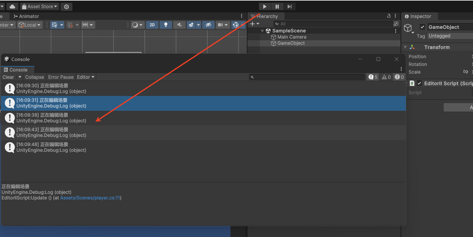The image size is (473, 237).
Task: Advance one frame with the Step button
Action: pos(290,6)
